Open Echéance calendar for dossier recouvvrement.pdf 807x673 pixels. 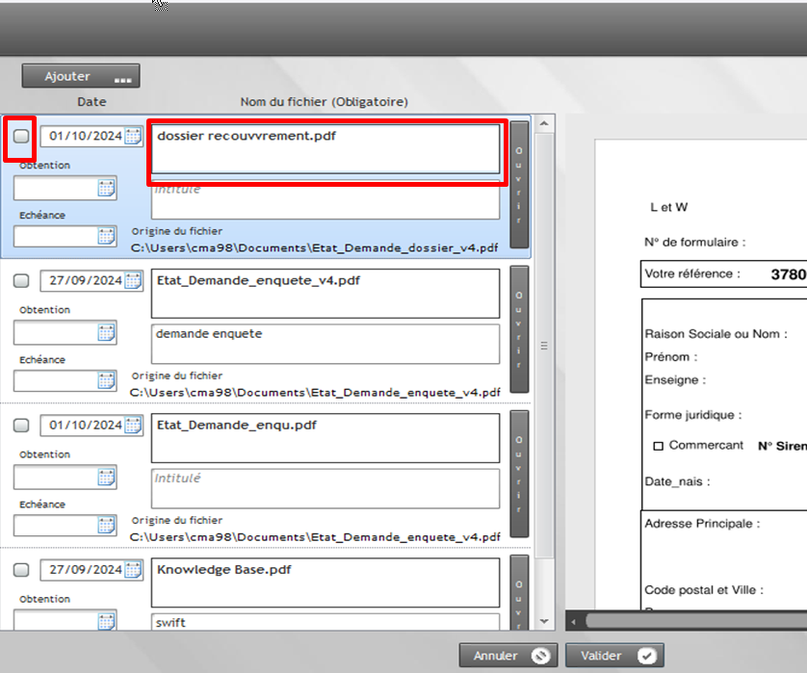(106, 237)
